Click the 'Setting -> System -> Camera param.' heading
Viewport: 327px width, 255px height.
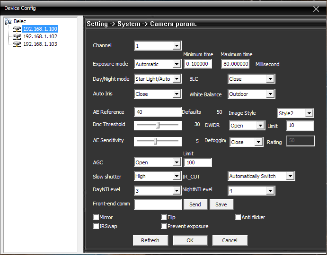(141, 24)
